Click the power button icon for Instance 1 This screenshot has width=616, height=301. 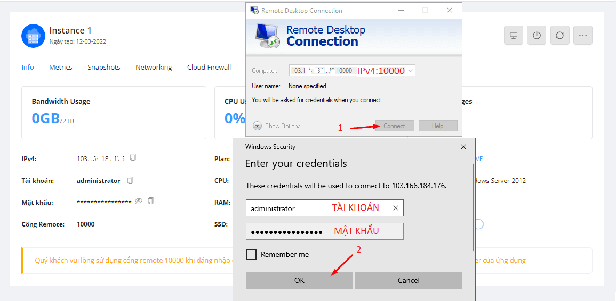537,36
